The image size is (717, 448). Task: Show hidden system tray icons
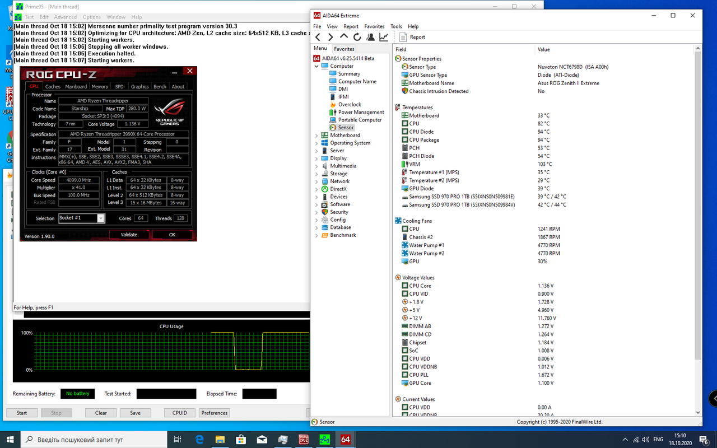coord(625,440)
